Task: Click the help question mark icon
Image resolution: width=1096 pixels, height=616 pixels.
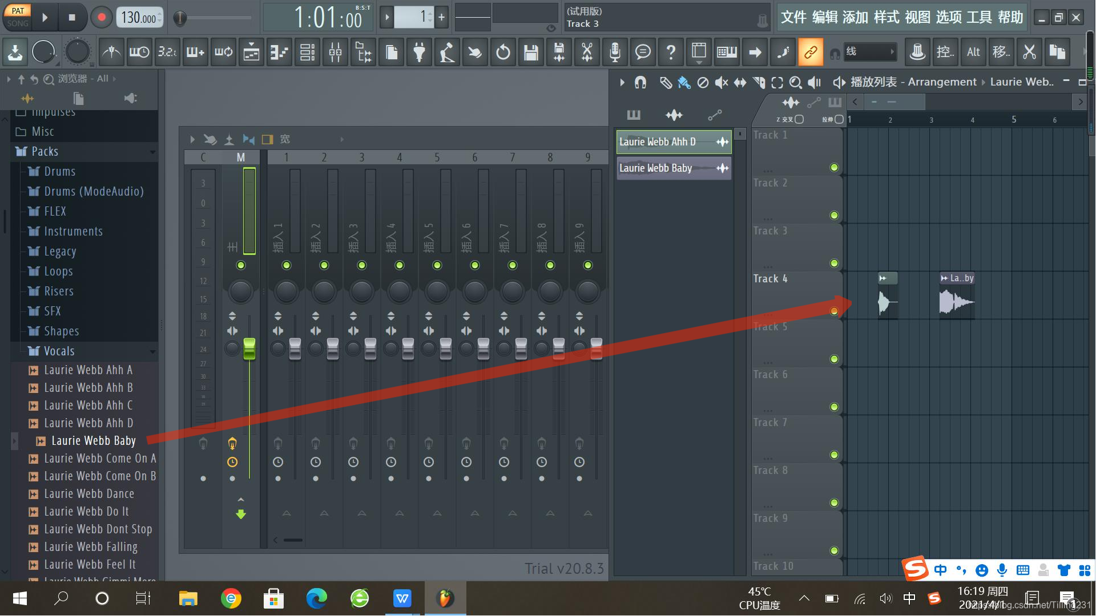Action: [671, 52]
